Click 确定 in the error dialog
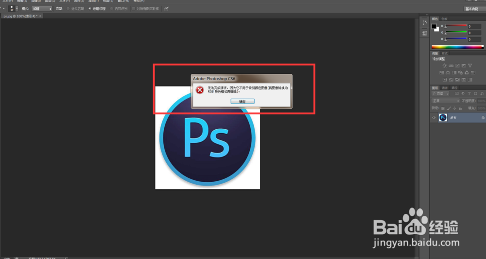 (x=243, y=101)
